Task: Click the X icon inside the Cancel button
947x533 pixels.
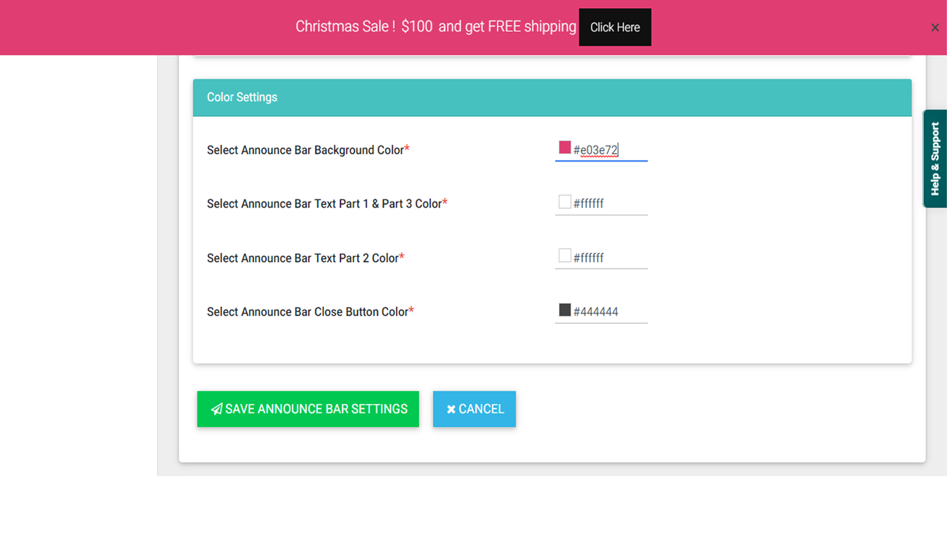Action: pyautogui.click(x=452, y=409)
